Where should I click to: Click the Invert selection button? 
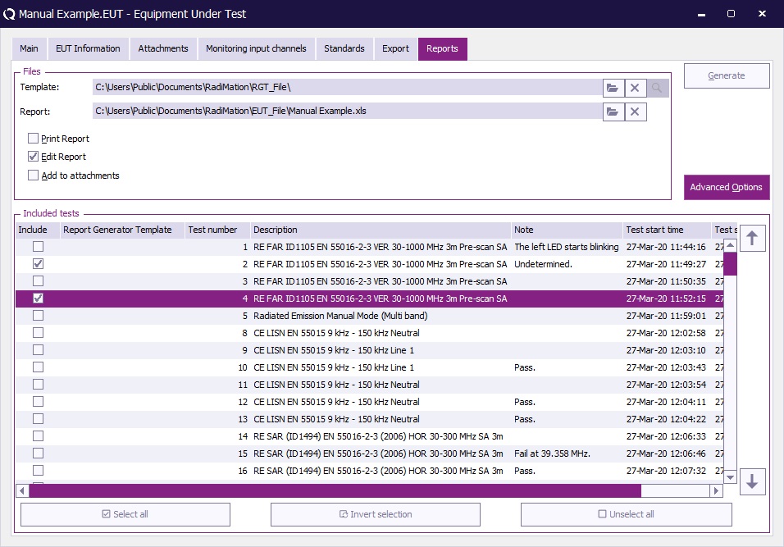pyautogui.click(x=375, y=514)
